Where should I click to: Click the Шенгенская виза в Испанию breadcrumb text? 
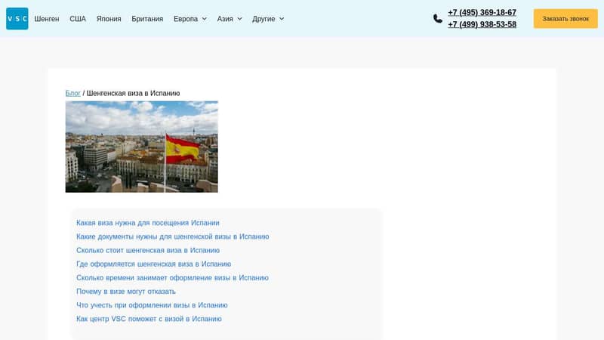point(134,93)
